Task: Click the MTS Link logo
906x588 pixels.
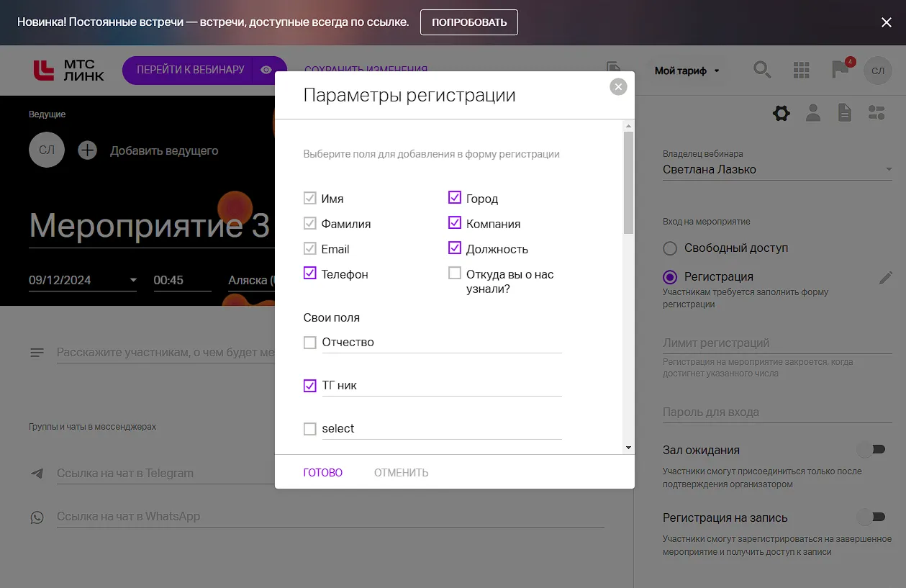Action: [69, 70]
